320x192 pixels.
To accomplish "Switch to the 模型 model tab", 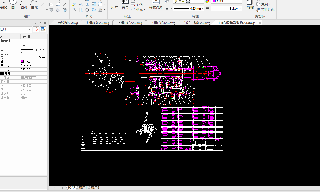I will [71, 187].
